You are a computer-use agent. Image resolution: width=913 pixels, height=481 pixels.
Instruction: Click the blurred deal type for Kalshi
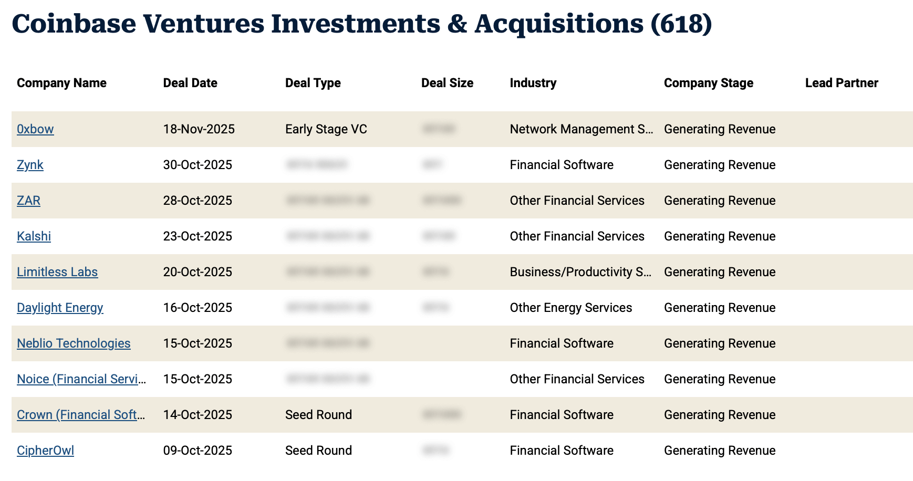point(328,236)
